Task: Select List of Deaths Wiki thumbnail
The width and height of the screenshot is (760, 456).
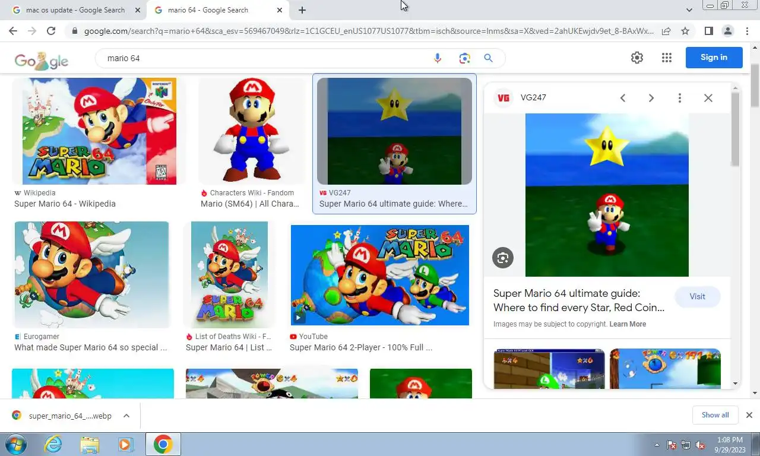Action: [229, 275]
